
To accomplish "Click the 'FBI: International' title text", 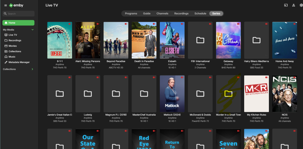I will click(200, 61).
